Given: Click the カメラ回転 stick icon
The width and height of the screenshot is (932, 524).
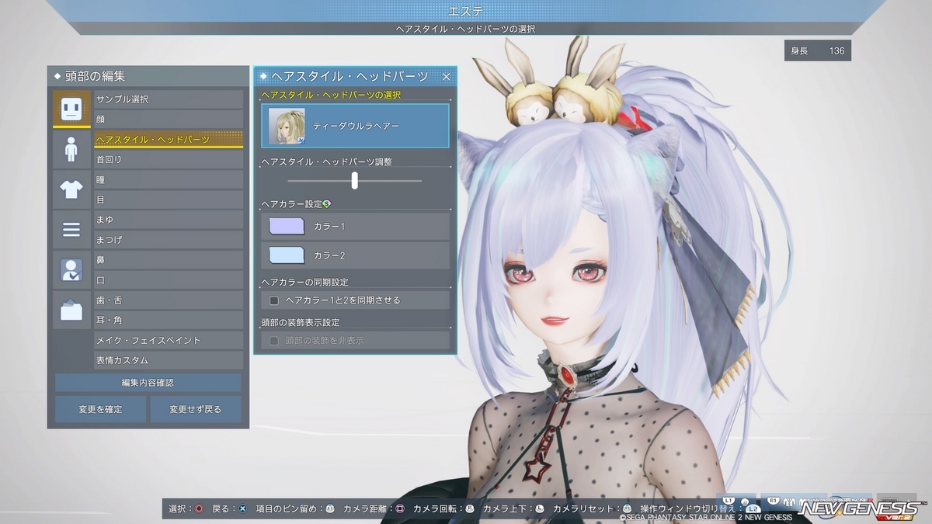Looking at the screenshot, I should click(x=469, y=508).
